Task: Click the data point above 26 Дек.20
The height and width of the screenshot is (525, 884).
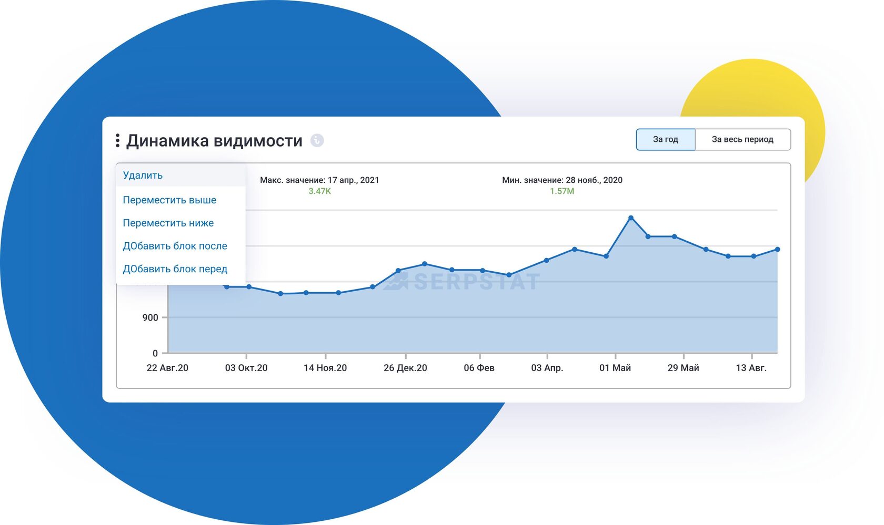Action: [x=399, y=269]
